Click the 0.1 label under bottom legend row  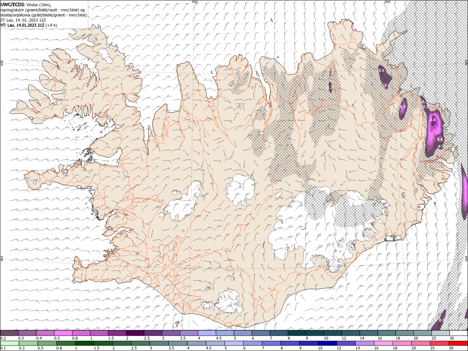coord(3,348)
